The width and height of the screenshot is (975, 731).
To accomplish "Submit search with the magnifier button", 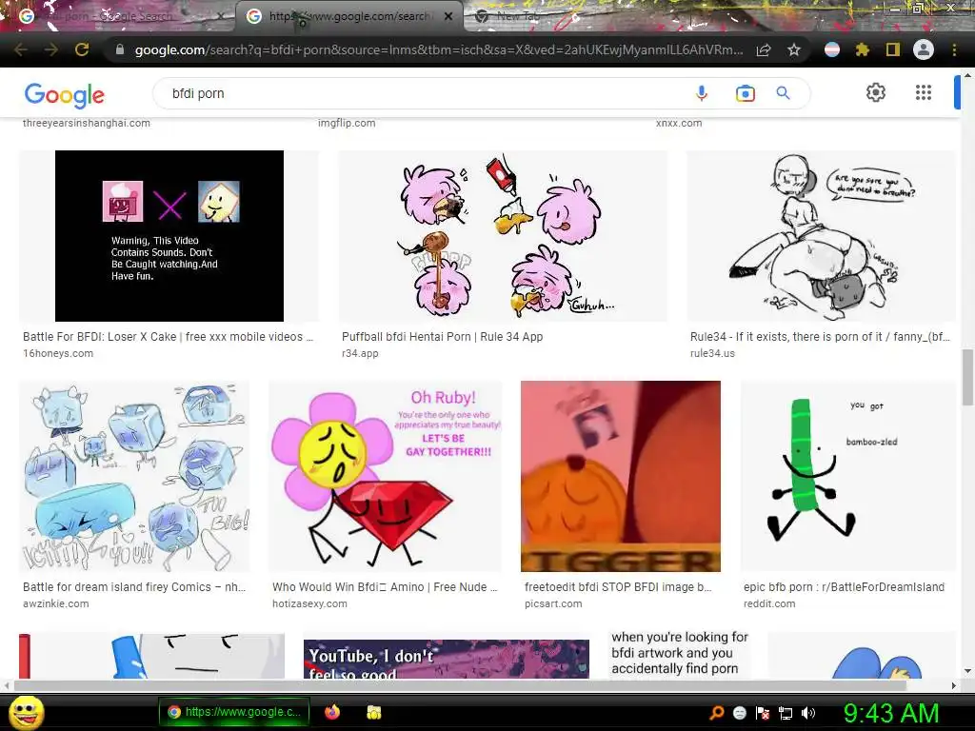I will [783, 93].
